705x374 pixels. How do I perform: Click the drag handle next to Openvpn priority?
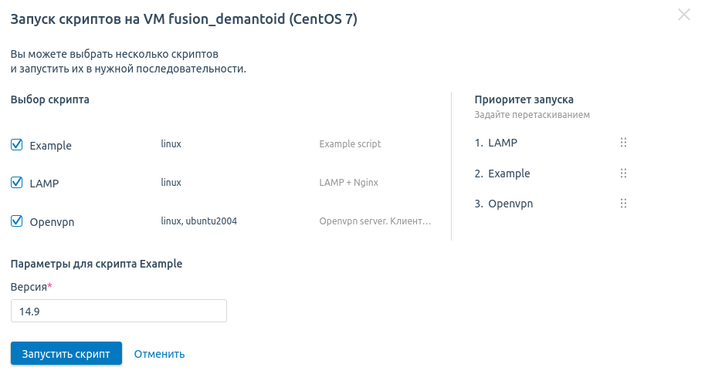[623, 204]
